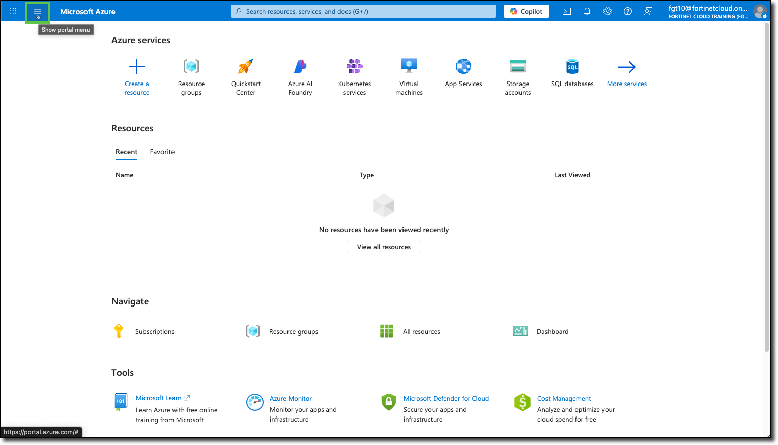The image size is (778, 445).
Task: Follow the Microsoft Learn link
Action: [x=159, y=398]
